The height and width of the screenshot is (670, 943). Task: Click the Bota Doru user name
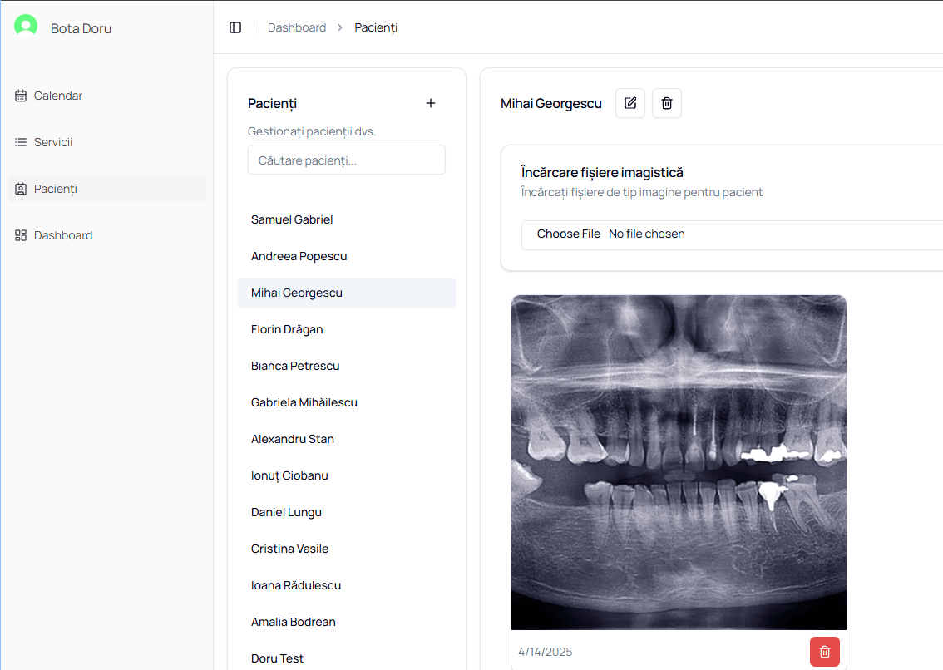coord(81,28)
